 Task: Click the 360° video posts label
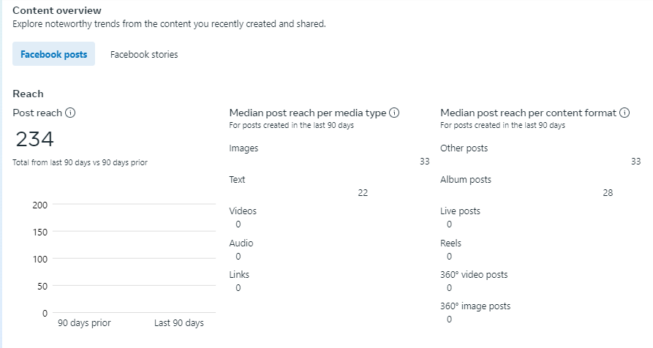(474, 275)
